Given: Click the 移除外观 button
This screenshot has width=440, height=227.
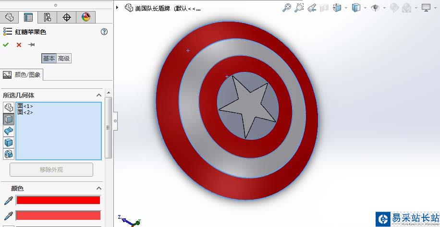Looking at the screenshot, I should [51, 169].
